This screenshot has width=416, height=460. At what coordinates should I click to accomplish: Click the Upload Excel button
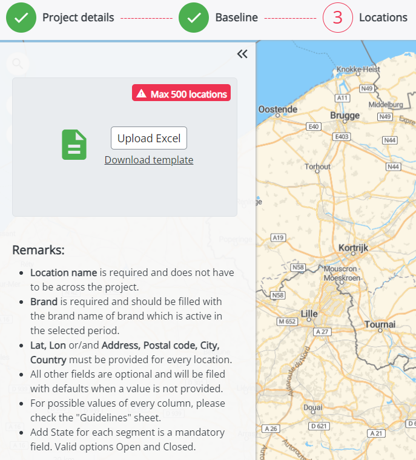(149, 138)
